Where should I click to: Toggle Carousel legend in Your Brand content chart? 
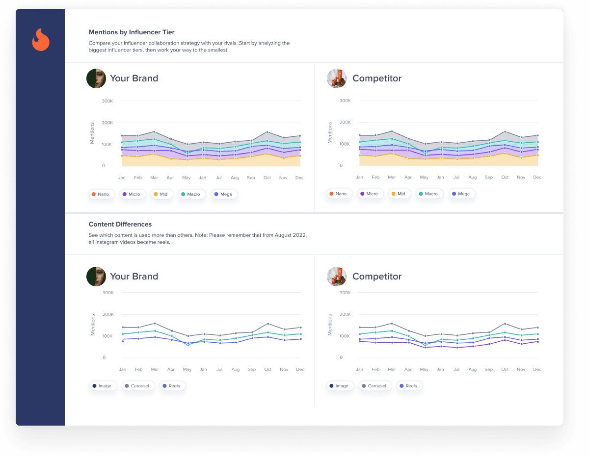(138, 386)
